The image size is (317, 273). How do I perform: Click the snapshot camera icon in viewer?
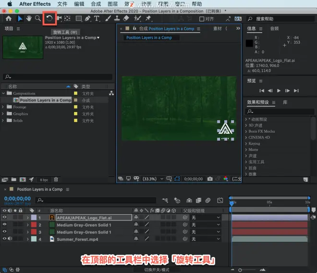click(x=210, y=179)
